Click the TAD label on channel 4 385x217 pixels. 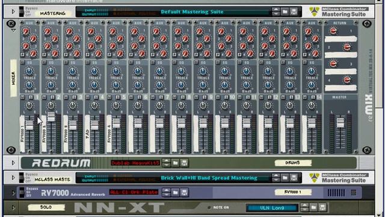[x=87, y=134]
